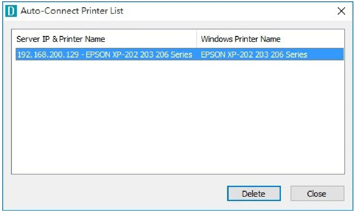This screenshot has width=355, height=212.
Task: Click gray footer area left of Delete
Action: [x=119, y=194]
